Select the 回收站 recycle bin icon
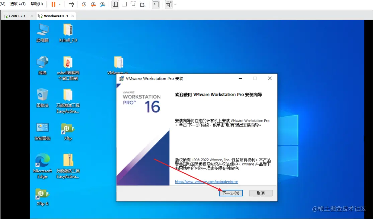 pyautogui.click(x=42, y=98)
